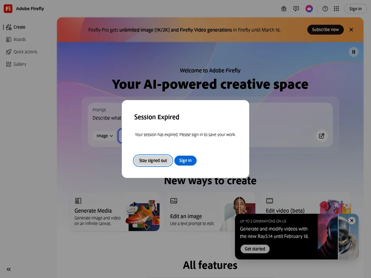Open the Image type dropdown

point(104,136)
